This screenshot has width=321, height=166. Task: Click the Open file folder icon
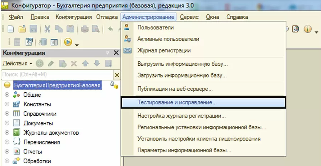point(22,29)
